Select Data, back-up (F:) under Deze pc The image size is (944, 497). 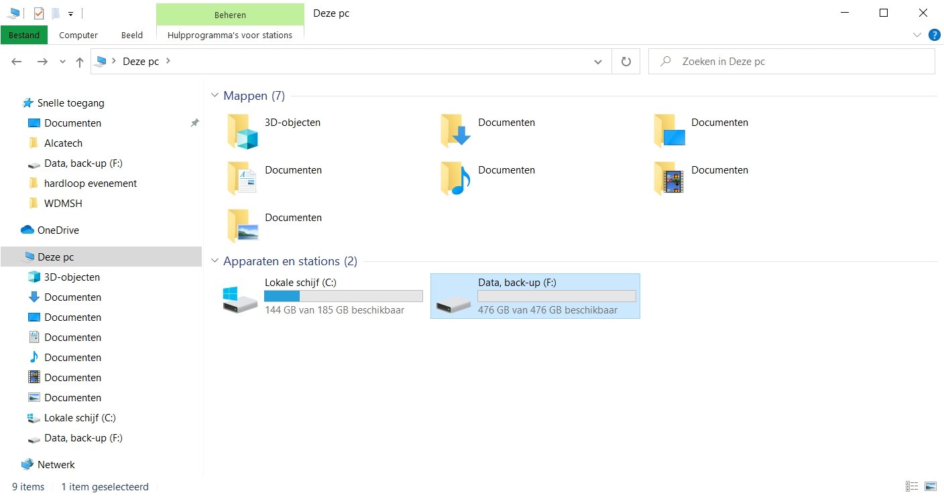pyautogui.click(x=83, y=438)
